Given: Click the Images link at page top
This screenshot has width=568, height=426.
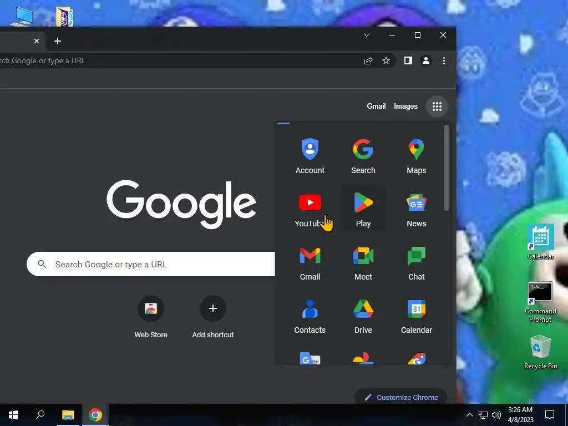Looking at the screenshot, I should pyautogui.click(x=405, y=106).
